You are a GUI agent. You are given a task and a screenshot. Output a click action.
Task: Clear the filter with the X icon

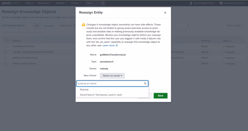pyautogui.click(x=188, y=26)
